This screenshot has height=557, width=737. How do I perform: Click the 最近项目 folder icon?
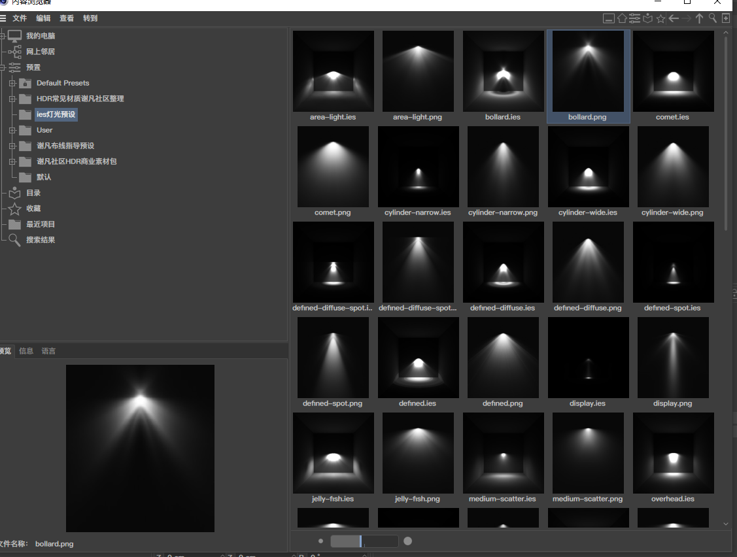pos(14,224)
